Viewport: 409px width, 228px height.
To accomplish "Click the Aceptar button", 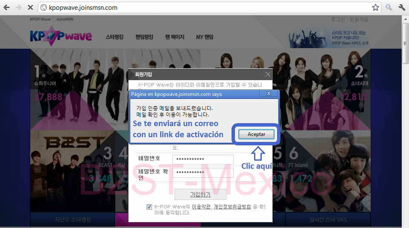I will pyautogui.click(x=256, y=134).
